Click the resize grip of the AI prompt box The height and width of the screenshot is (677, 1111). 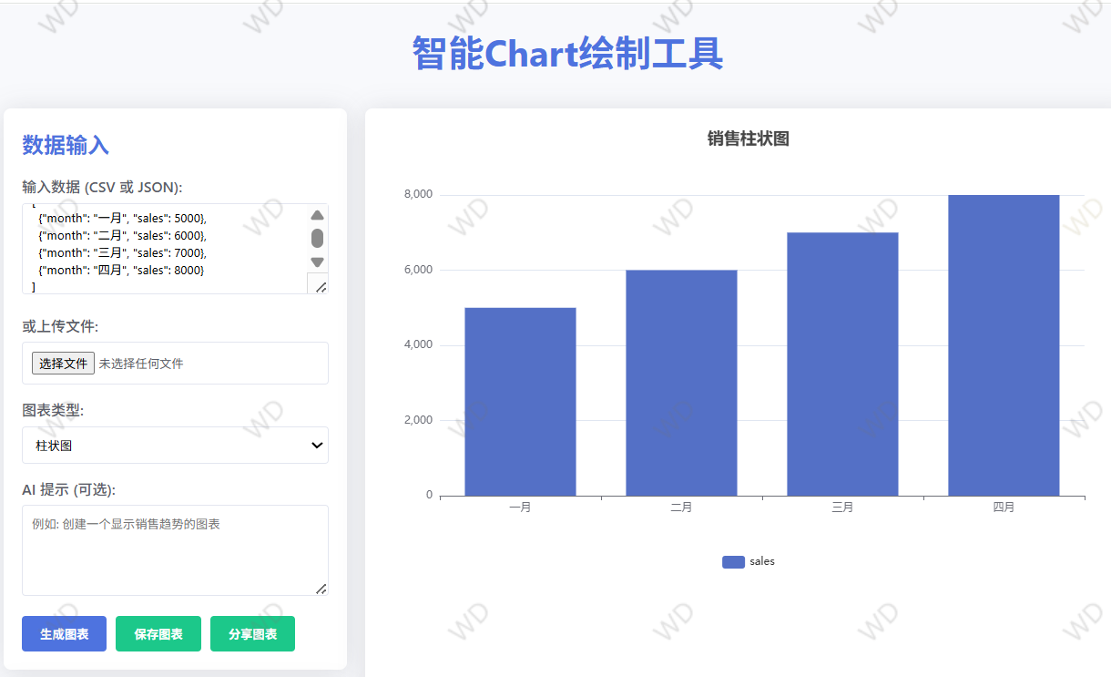pos(321,590)
